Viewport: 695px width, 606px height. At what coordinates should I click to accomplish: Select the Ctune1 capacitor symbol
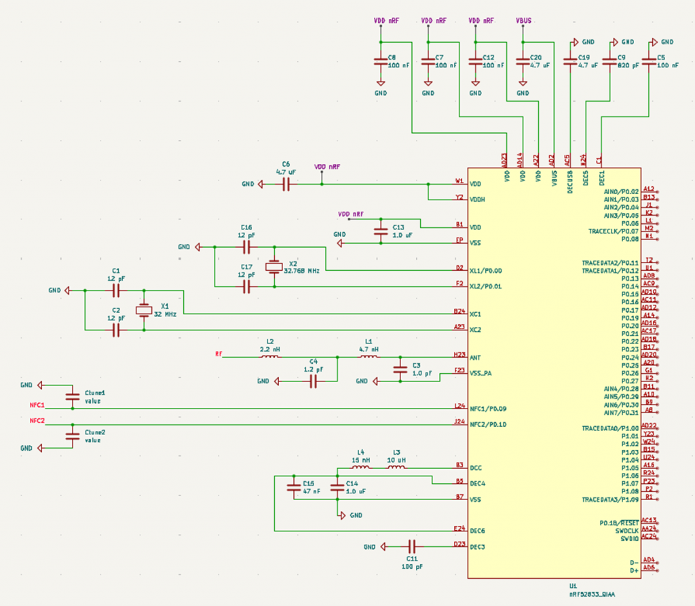[x=72, y=396]
